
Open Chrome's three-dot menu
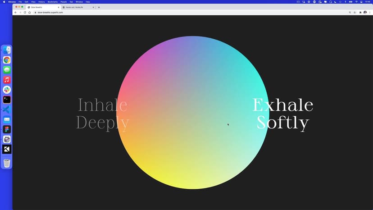pyautogui.click(x=369, y=12)
